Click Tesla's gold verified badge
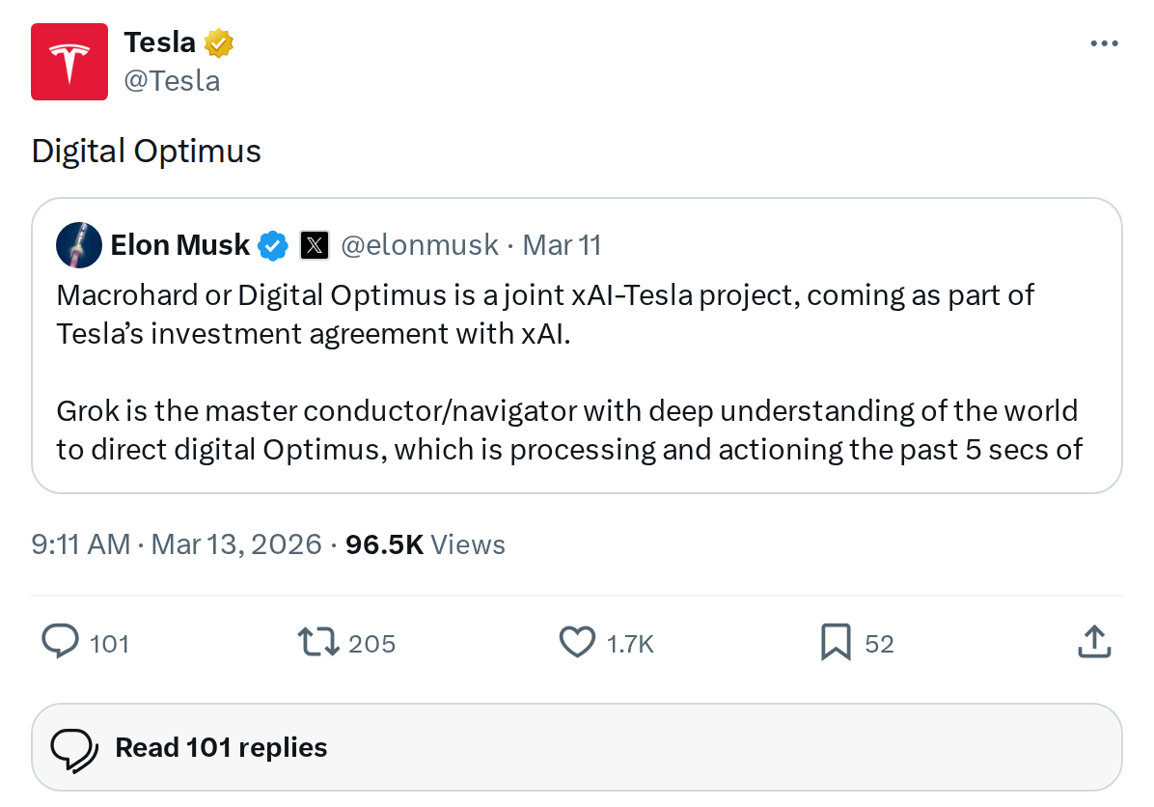Image resolution: width=1154 pixels, height=807 pixels. pyautogui.click(x=220, y=42)
